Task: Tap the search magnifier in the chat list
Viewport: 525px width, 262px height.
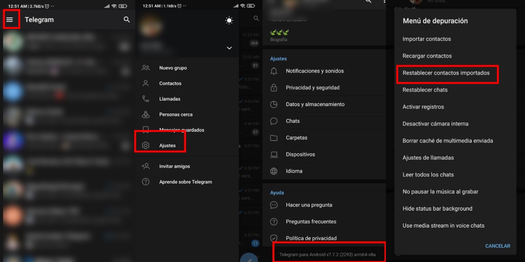Action: 126,20
